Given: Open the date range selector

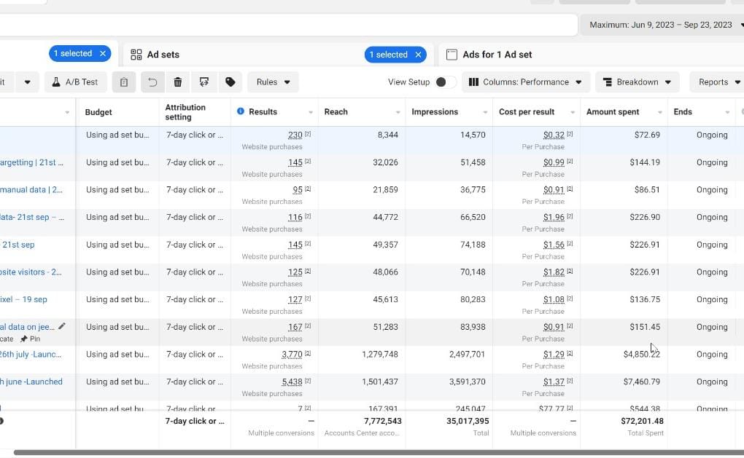Looking at the screenshot, I should click(662, 25).
